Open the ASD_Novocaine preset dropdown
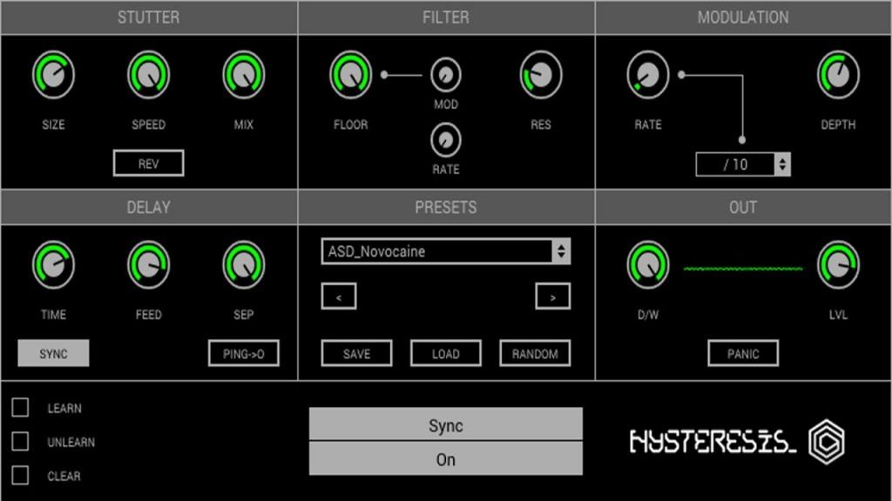 point(445,252)
